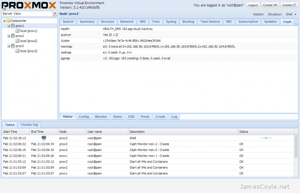Sort tasks by Status column header

[266, 132]
